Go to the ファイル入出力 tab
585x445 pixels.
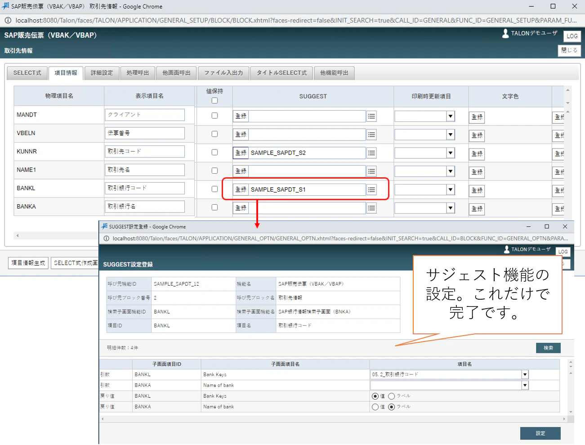[223, 73]
